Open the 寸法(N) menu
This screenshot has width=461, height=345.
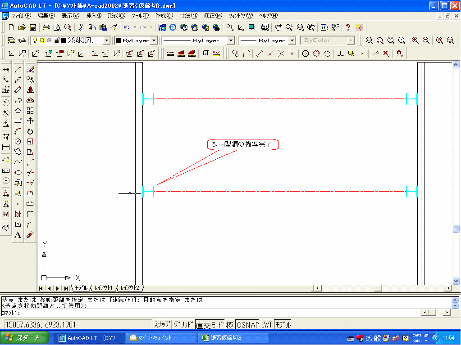tap(189, 16)
